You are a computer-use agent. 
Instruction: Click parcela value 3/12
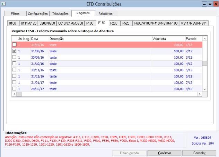[x=189, y=58]
